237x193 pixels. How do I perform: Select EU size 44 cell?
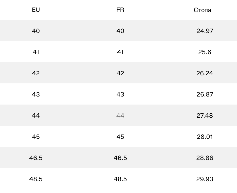36,115
